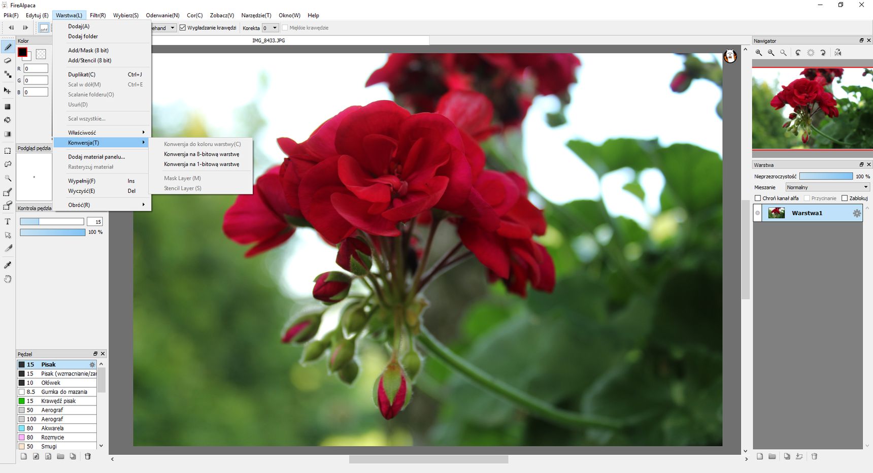The image size is (873, 473).
Task: Select the Text tool
Action: click(x=8, y=222)
